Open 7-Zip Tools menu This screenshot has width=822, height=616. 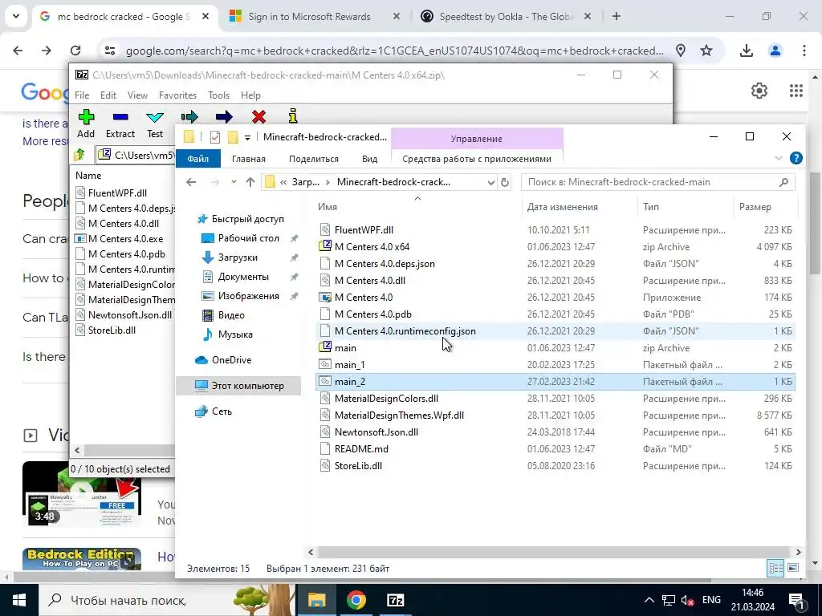point(218,95)
